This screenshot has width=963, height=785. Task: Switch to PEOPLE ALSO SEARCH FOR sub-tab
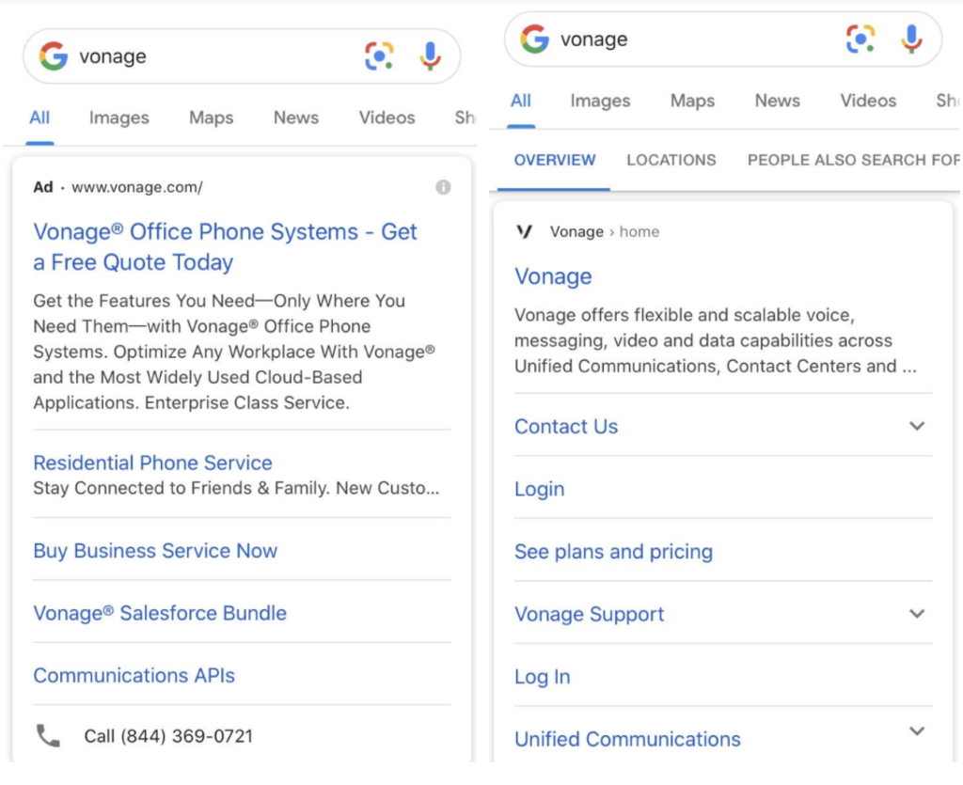853,160
